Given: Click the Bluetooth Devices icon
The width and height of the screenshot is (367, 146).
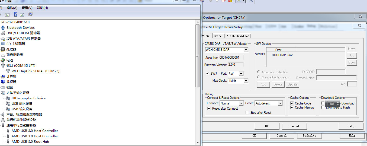Looking at the screenshot, I should [x=3, y=28].
